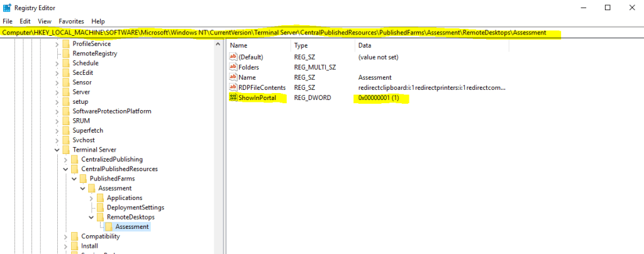Open the Help menu
The width and height of the screenshot is (644, 254).
pos(98,21)
